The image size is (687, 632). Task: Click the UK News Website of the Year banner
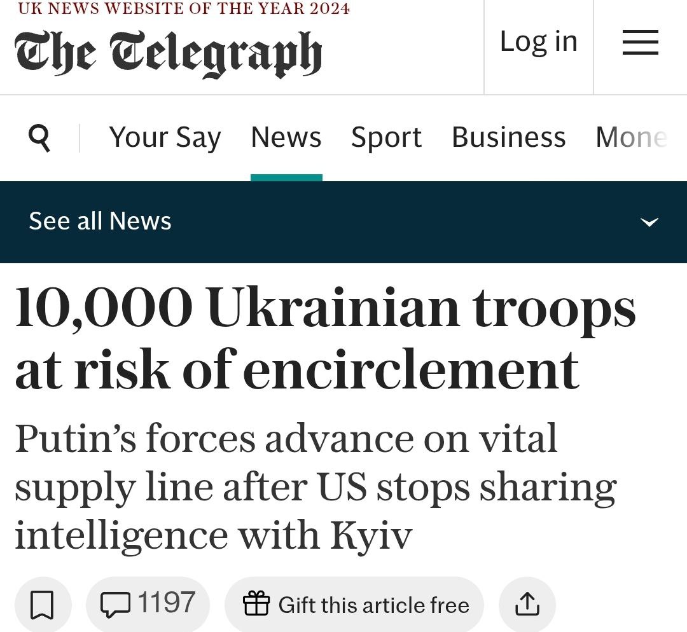(x=183, y=9)
